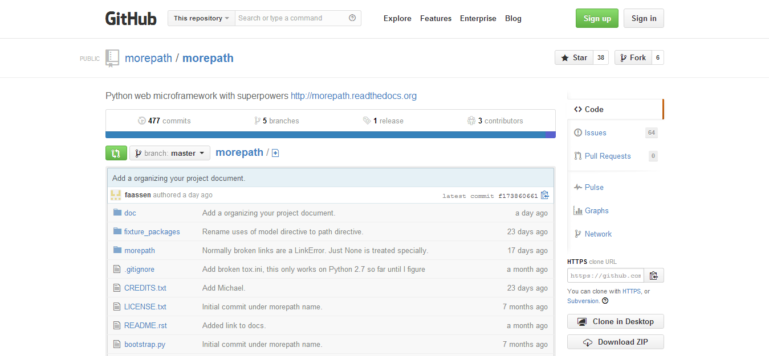Select the Subversion clone link
This screenshot has width=769, height=356.
click(583, 301)
